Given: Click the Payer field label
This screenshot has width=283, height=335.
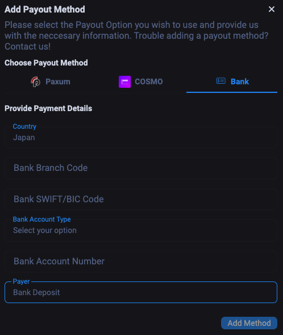Looking at the screenshot, I should (21, 281).
